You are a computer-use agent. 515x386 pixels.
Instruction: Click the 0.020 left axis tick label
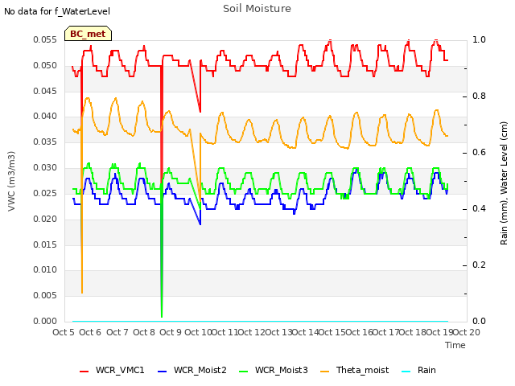coord(45,219)
